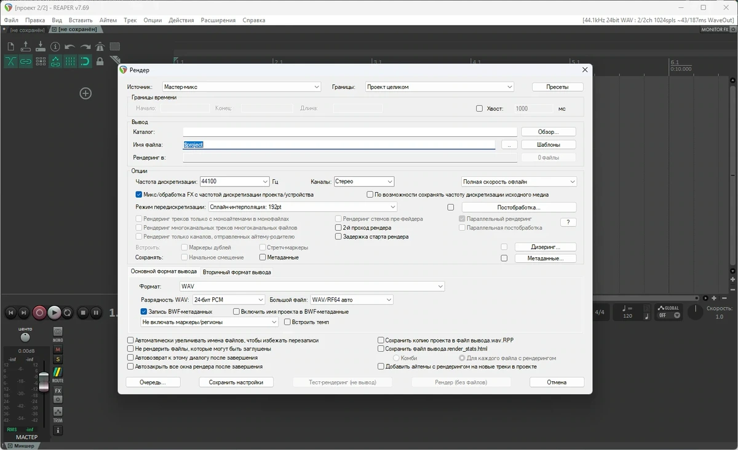Click Pause in the transport bar
738x450 pixels.
96,312
